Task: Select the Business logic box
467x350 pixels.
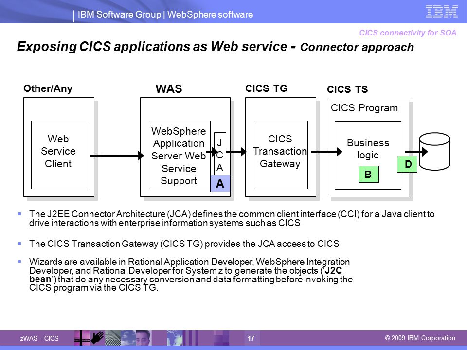Action: 368,155
